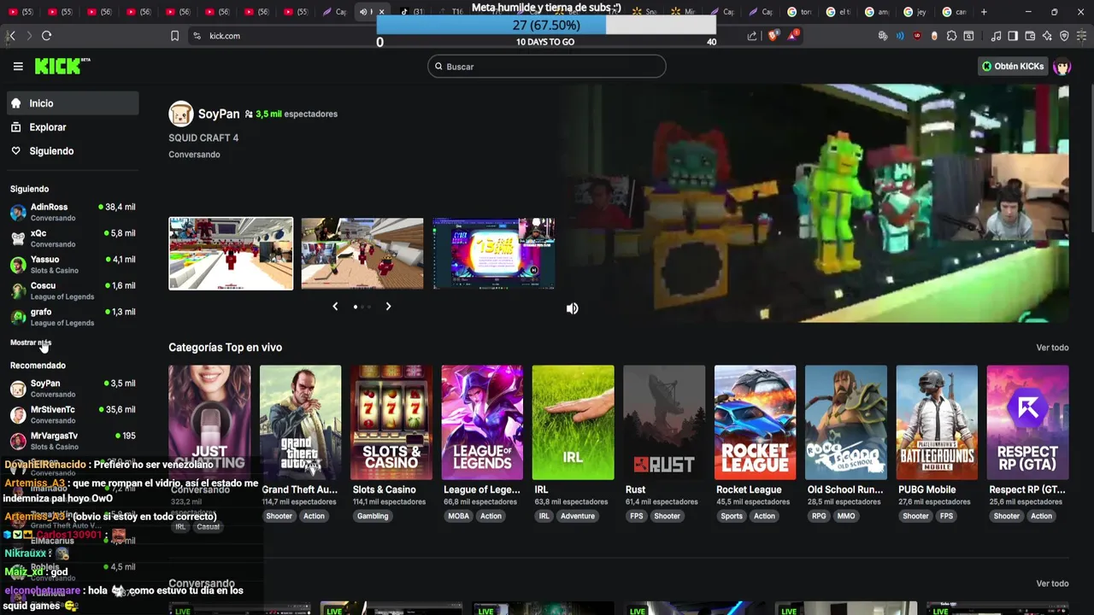Click the browser share icon
The image size is (1094, 615).
752,36
